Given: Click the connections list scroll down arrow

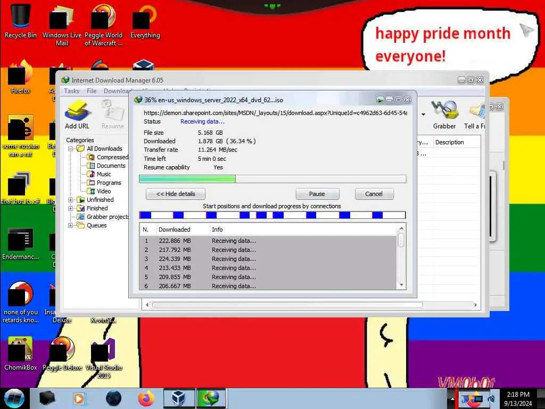Looking at the screenshot, I should [401, 285].
